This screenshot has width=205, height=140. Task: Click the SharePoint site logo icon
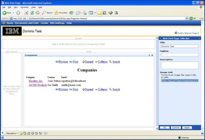[x=4, y=23]
